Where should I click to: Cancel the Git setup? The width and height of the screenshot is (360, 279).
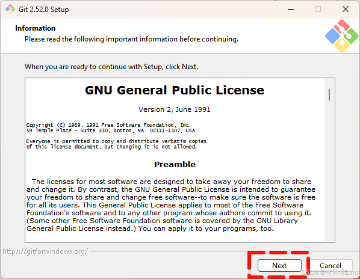coord(331,266)
